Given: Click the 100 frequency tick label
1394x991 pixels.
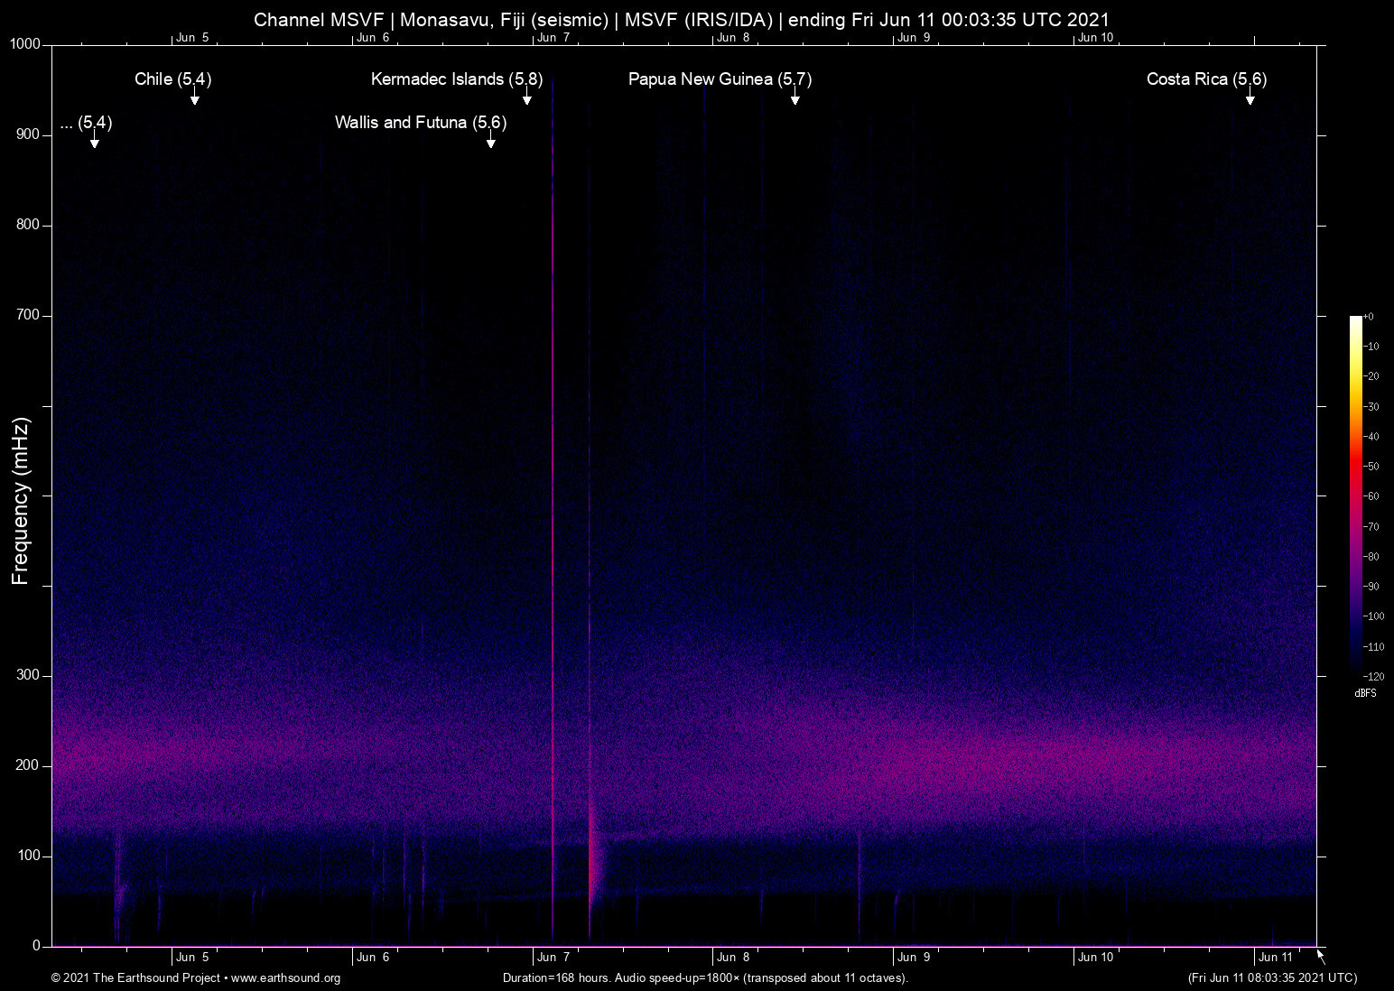Looking at the screenshot, I should [28, 856].
